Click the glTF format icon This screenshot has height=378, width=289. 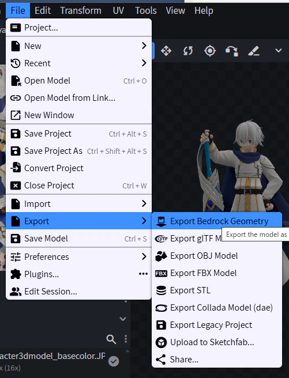point(161,239)
